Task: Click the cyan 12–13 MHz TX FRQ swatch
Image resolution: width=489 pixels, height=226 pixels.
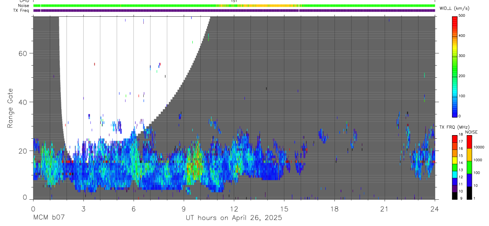Action: 454,174
